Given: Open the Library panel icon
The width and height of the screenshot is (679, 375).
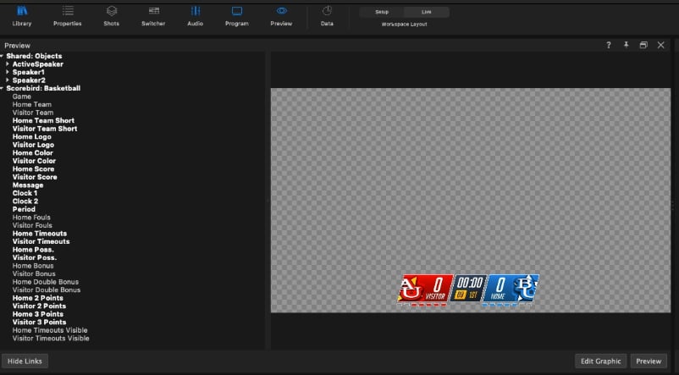Looking at the screenshot, I should (x=22, y=11).
